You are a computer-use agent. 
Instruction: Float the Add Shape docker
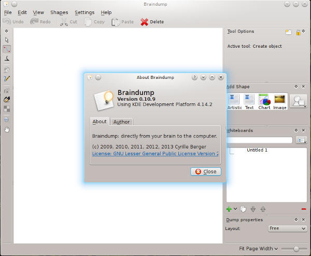coord(296,87)
